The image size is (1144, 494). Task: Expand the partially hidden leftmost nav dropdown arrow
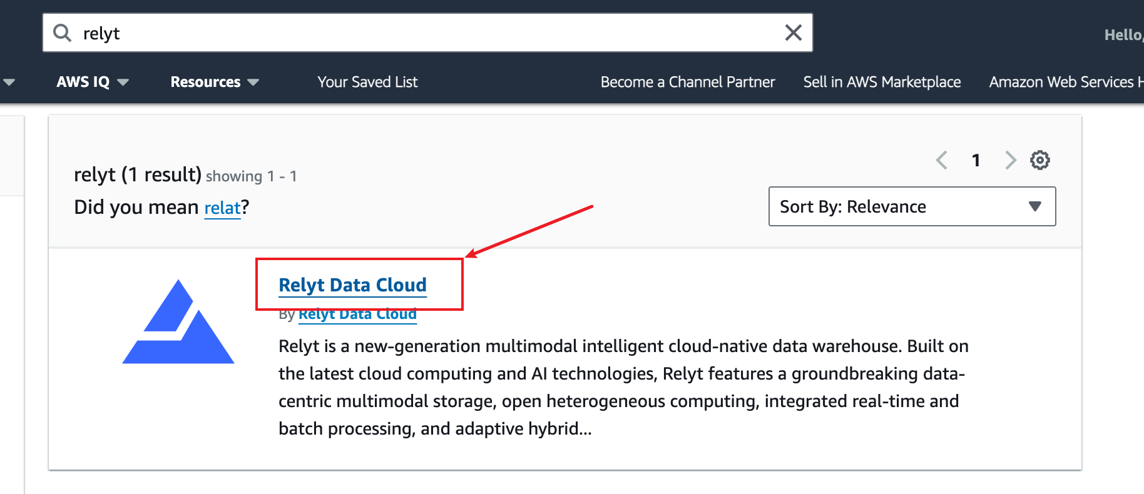point(9,82)
